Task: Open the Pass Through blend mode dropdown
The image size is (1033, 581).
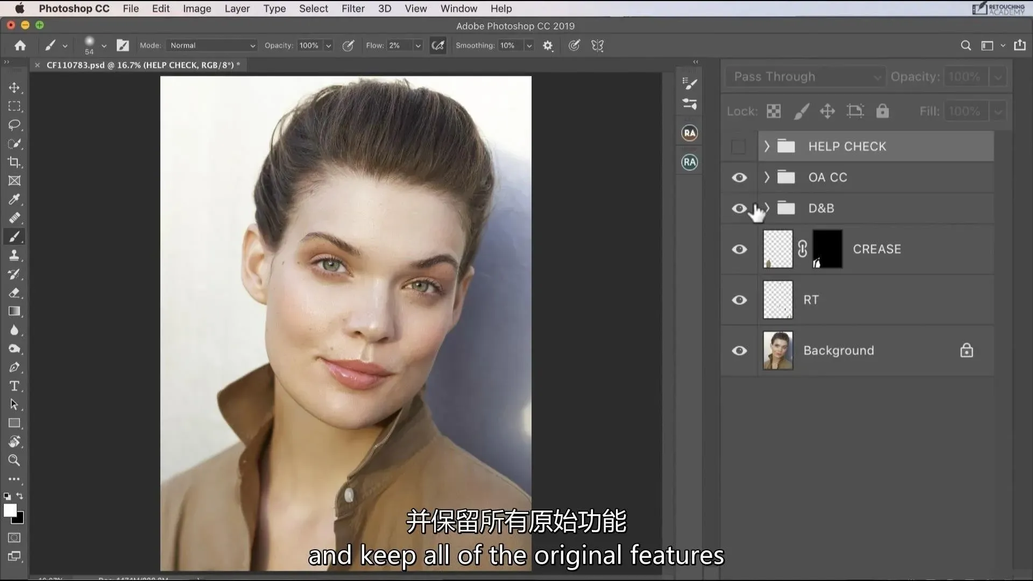Action: point(805,77)
